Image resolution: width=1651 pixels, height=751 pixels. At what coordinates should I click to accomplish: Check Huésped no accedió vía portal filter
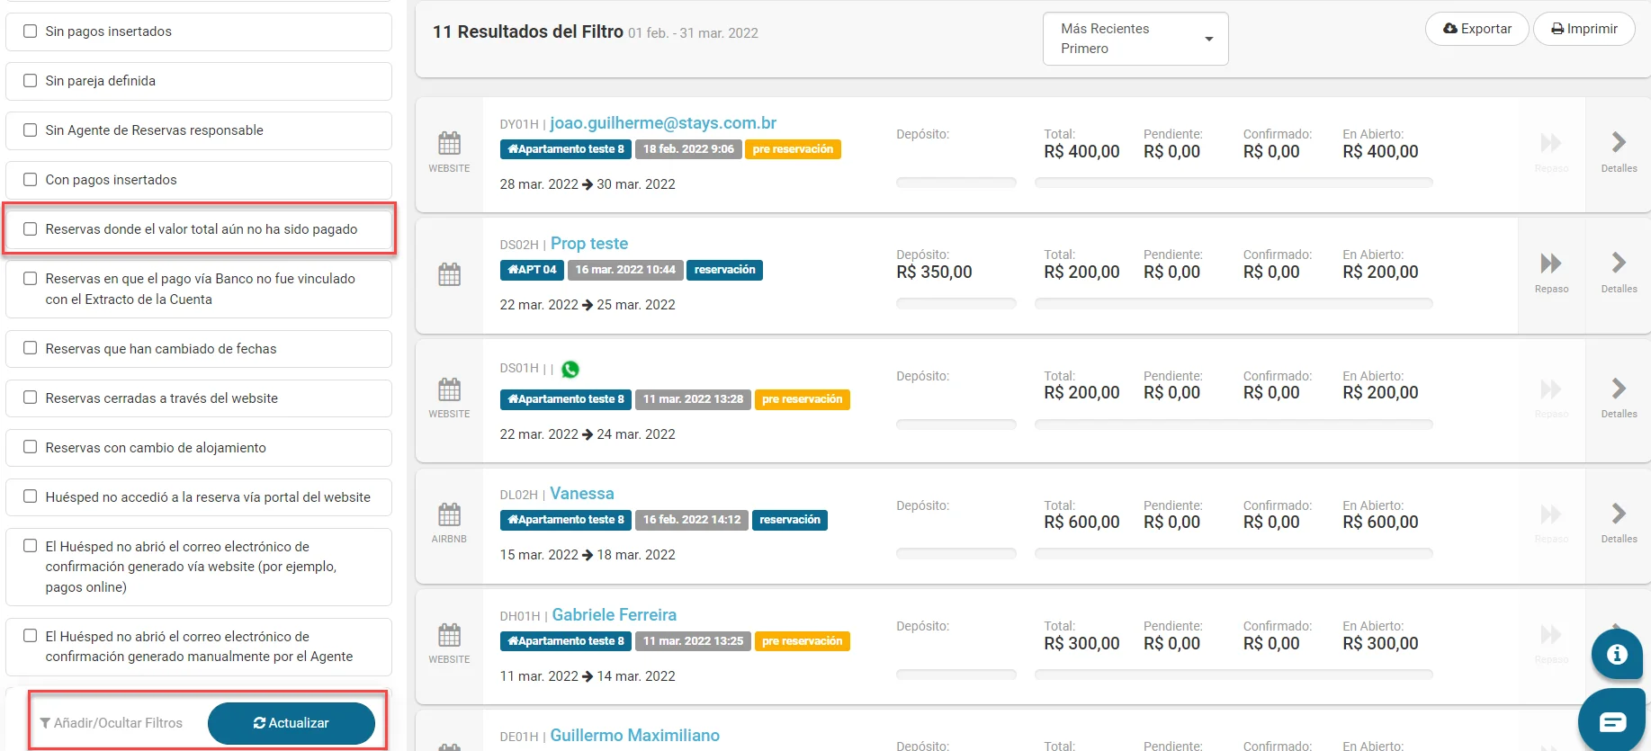tap(30, 496)
